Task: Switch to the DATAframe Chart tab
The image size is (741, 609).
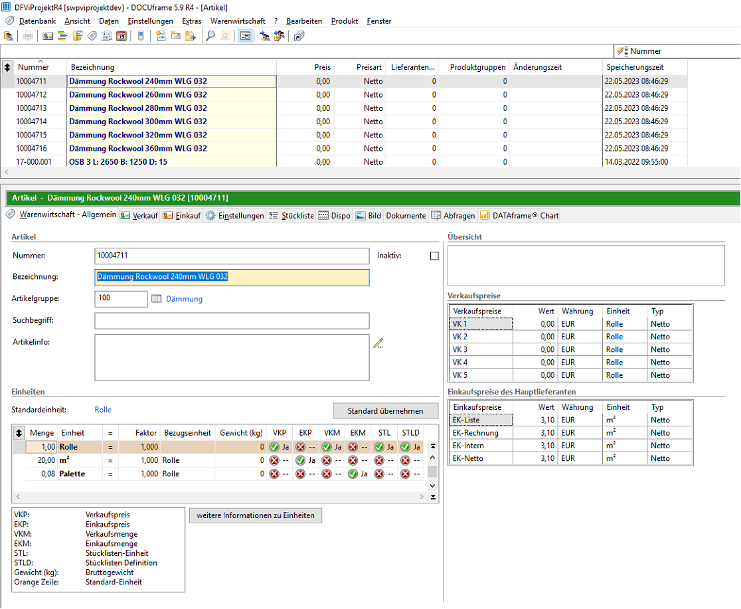Action: click(519, 216)
